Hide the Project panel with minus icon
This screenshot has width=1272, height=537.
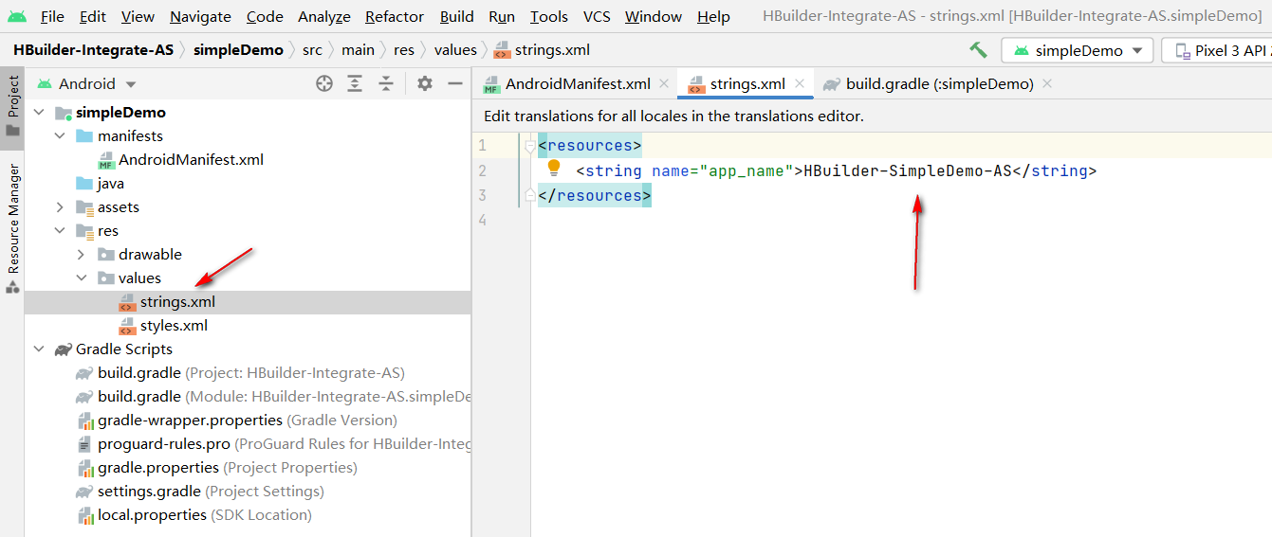click(x=455, y=83)
